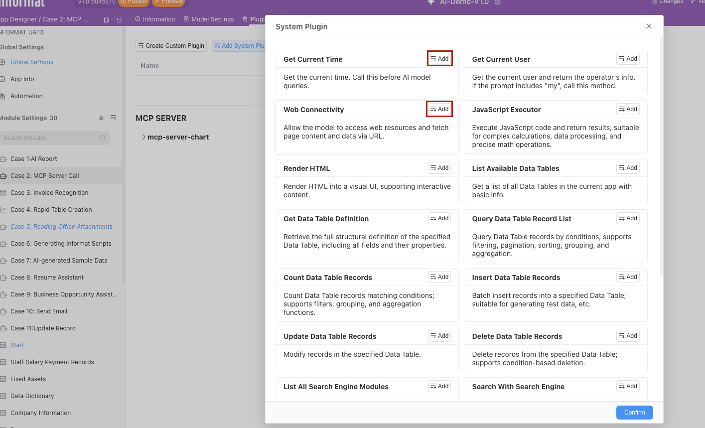Add the Web Connectivity plugin

pos(439,109)
